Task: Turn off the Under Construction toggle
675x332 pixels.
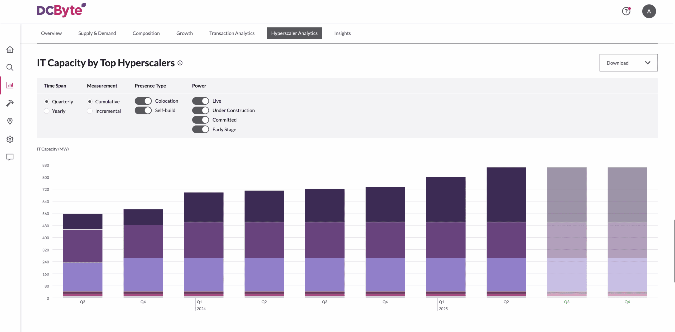Action: 200,110
